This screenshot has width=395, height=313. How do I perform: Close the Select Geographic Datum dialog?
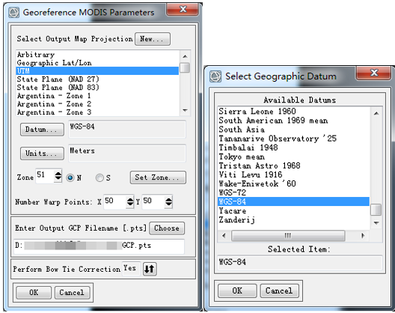coord(374,73)
